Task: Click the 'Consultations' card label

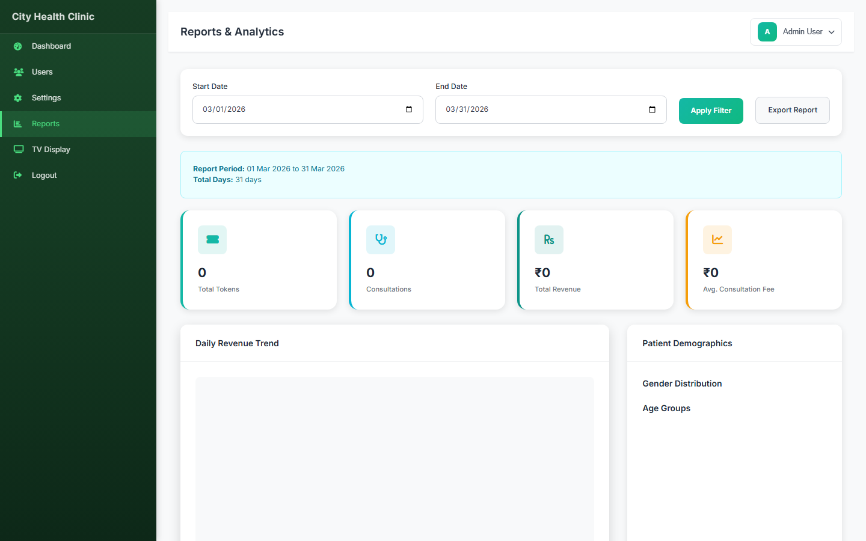Action: pyautogui.click(x=388, y=289)
